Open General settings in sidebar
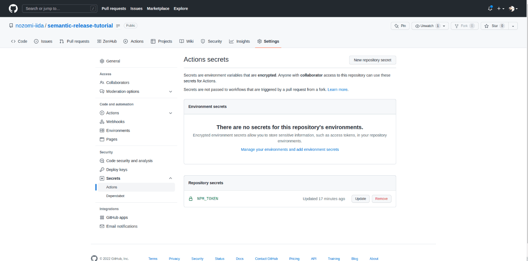 (136, 61)
